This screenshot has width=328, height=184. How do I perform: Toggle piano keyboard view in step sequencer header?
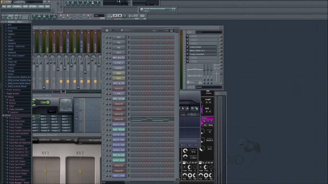pyautogui.click(x=172, y=30)
